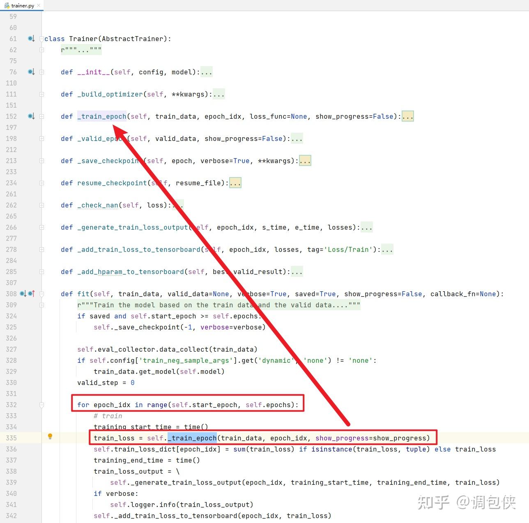This screenshot has height=523, width=529.
Task: Click line number 152 in the gutter
Action: point(11,116)
